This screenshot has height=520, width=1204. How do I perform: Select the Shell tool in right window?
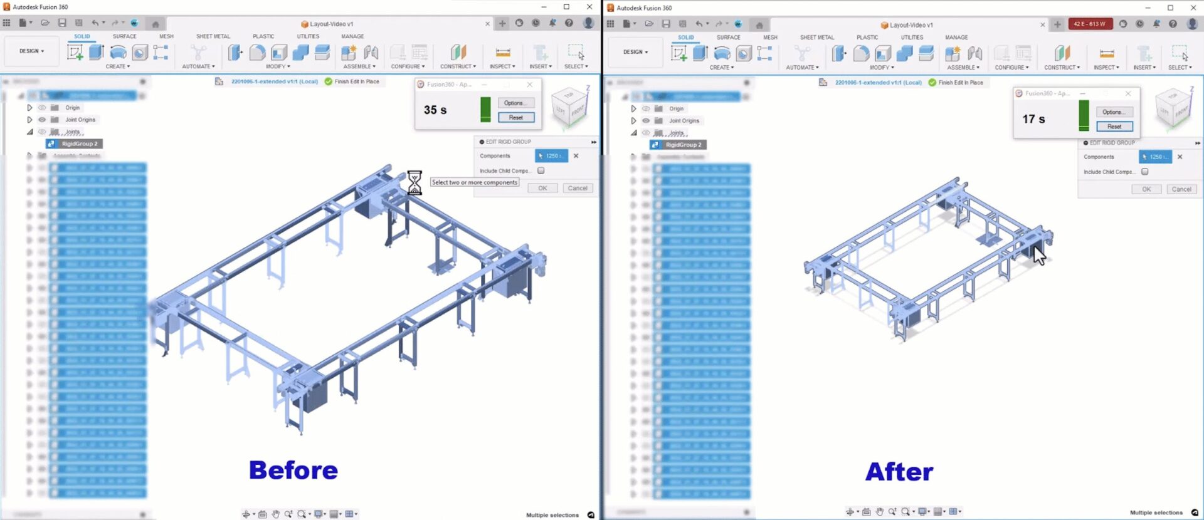coord(883,53)
